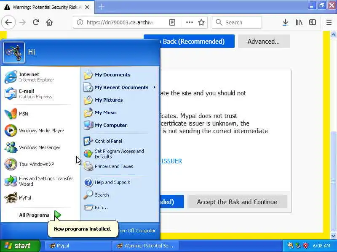Click into the browser Search box
Image resolution: width=337 pixels, height=252 pixels.
point(237,22)
